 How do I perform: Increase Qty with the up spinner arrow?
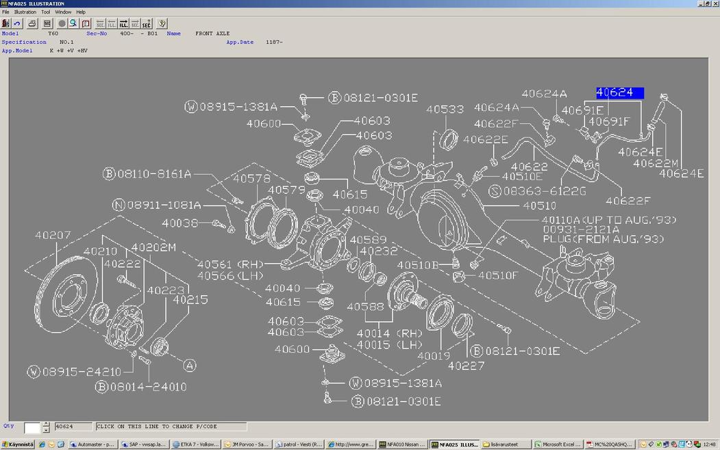pos(46,424)
